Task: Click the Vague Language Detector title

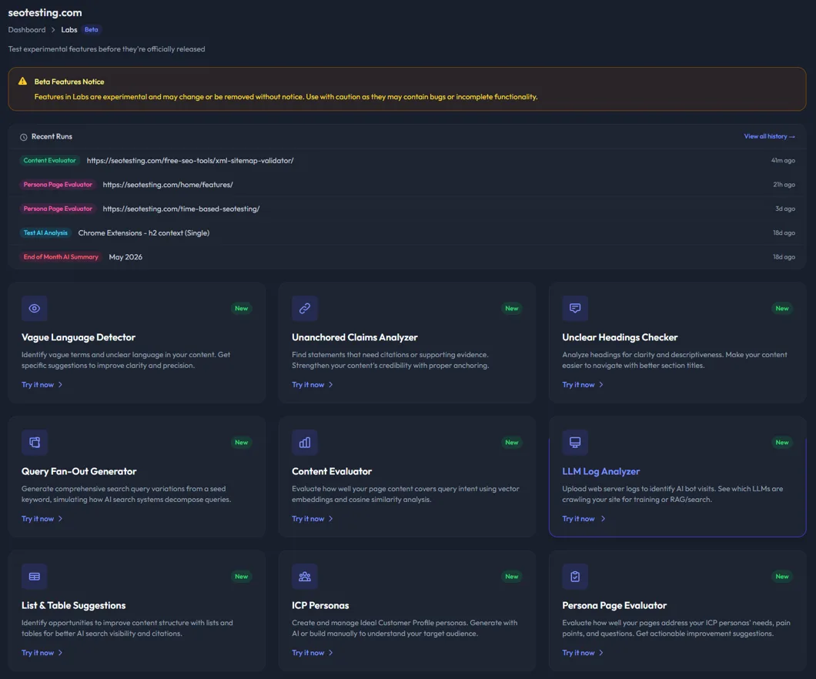Action: [78, 337]
